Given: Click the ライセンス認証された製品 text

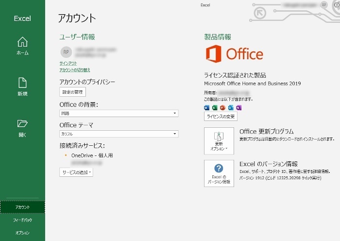Looking at the screenshot, I should [235, 75].
